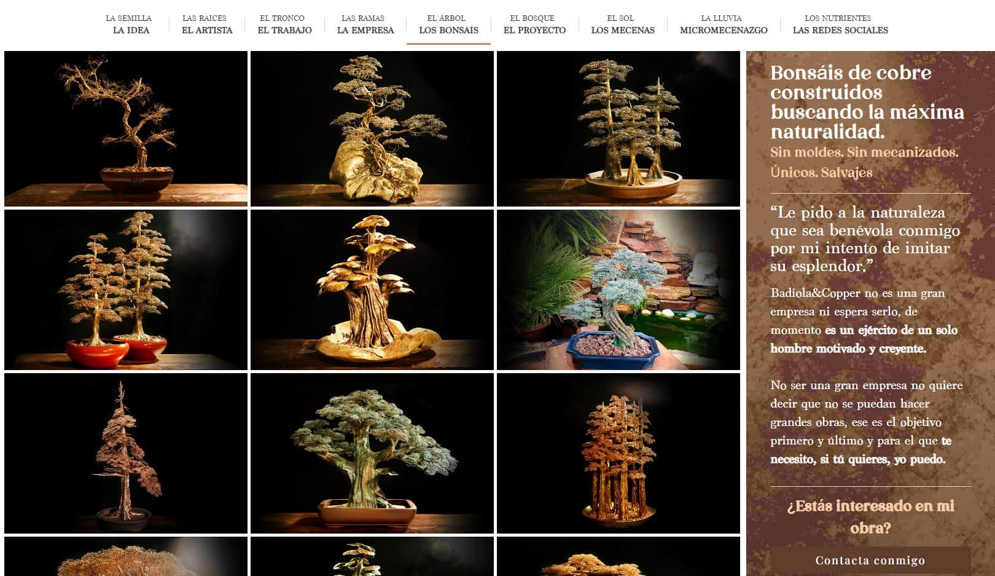This screenshot has height=576, width=995.
Task: Go to Los Nutrientes / Las Redes Sociales
Action: [x=840, y=24]
